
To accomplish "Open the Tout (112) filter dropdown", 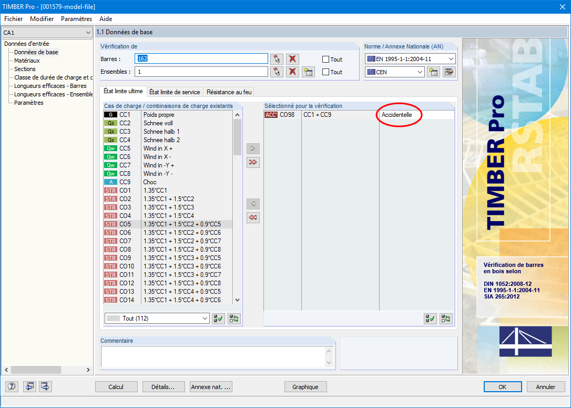I will click(157, 319).
